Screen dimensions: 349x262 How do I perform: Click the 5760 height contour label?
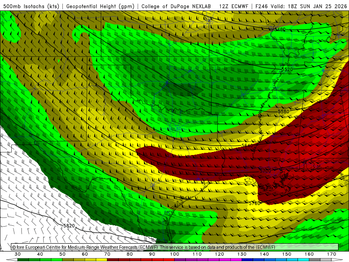[254, 203]
